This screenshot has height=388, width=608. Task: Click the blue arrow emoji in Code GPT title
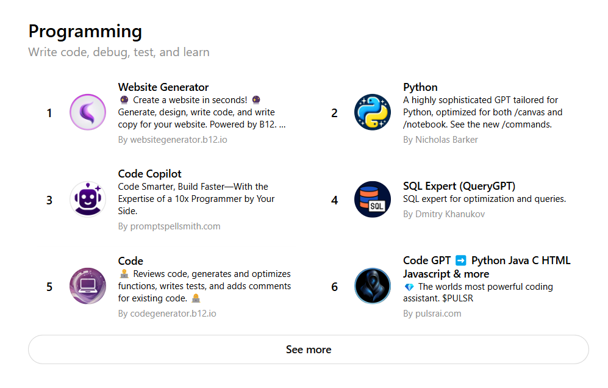coord(460,260)
